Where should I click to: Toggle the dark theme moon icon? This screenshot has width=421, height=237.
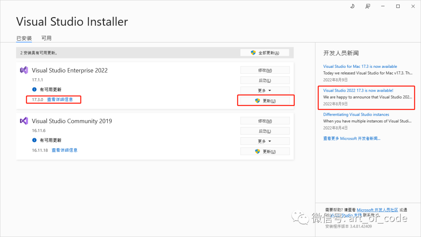(352, 6)
